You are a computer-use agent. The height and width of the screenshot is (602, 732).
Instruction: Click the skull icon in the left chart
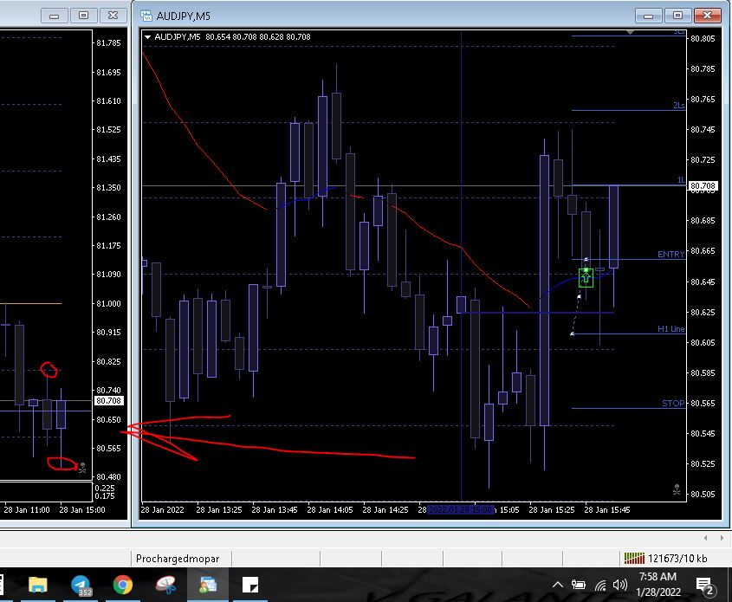[82, 467]
